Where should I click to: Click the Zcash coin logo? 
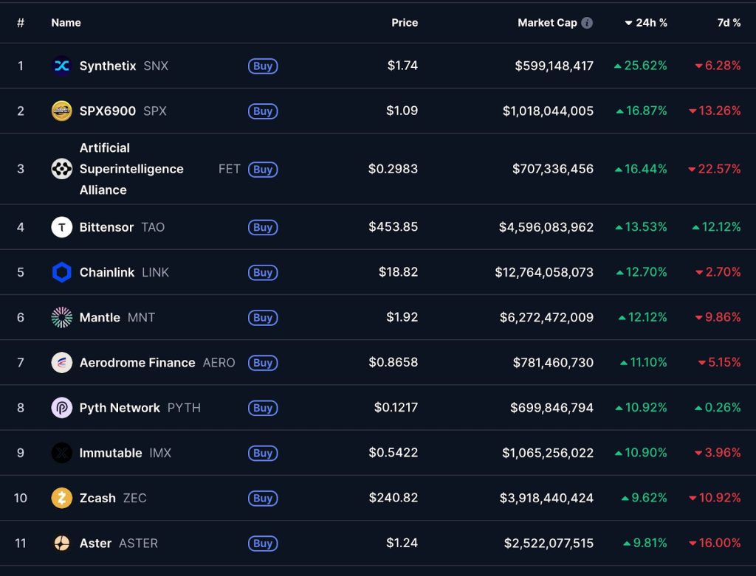[x=61, y=498]
